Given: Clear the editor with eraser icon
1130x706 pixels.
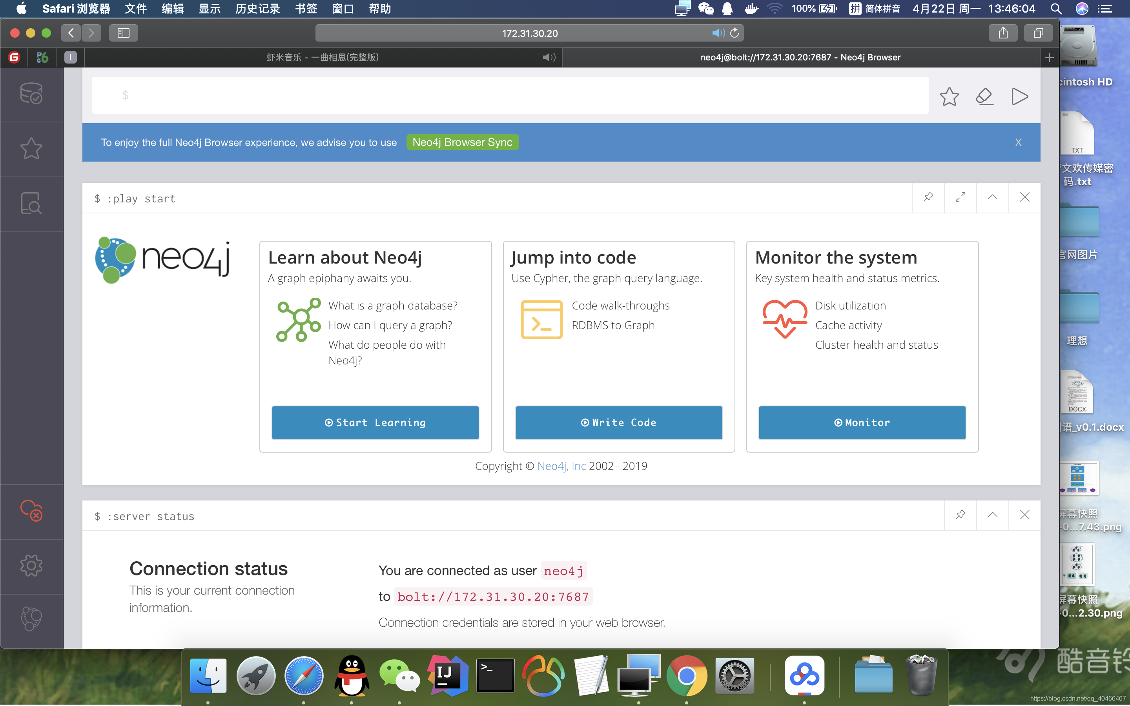Looking at the screenshot, I should click(x=984, y=96).
